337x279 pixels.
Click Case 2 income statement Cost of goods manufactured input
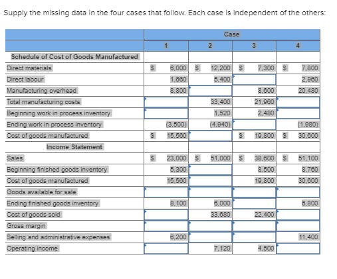click(210, 181)
